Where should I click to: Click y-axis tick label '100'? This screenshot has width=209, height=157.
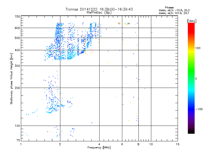[x=17, y=126]
